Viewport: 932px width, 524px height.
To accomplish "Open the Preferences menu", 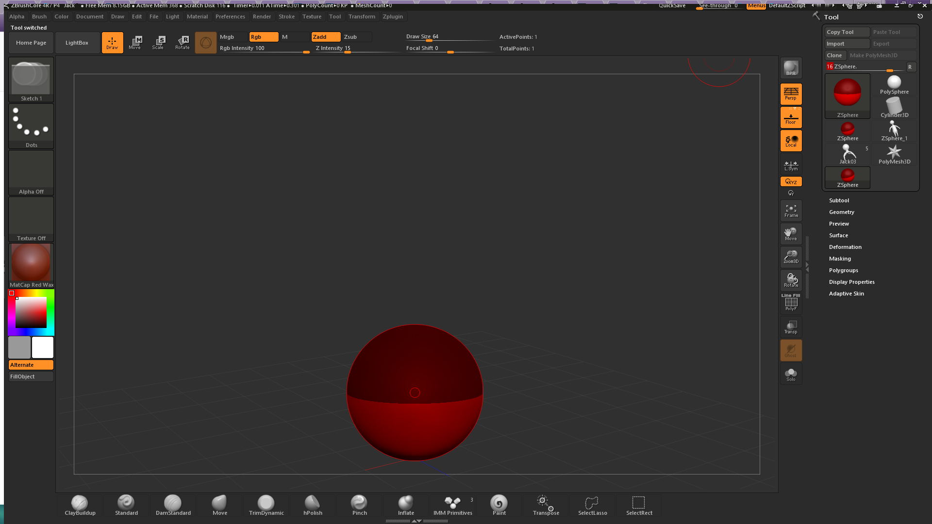I will tap(230, 16).
